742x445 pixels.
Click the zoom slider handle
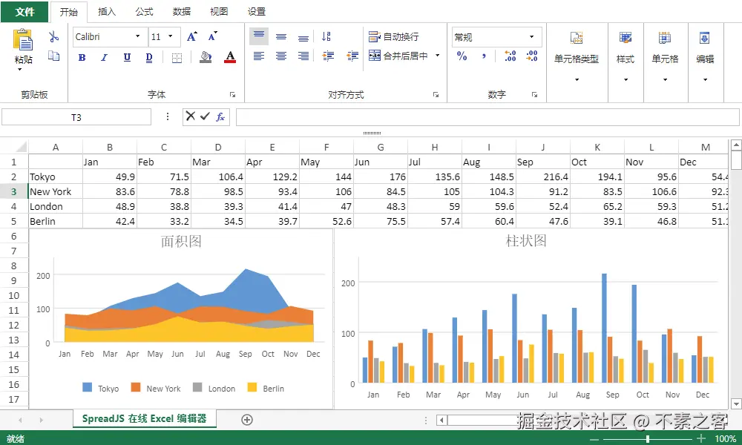[647, 439]
